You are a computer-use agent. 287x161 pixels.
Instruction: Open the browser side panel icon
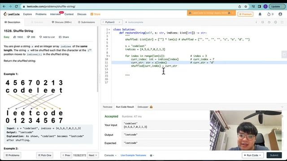click(259, 6)
